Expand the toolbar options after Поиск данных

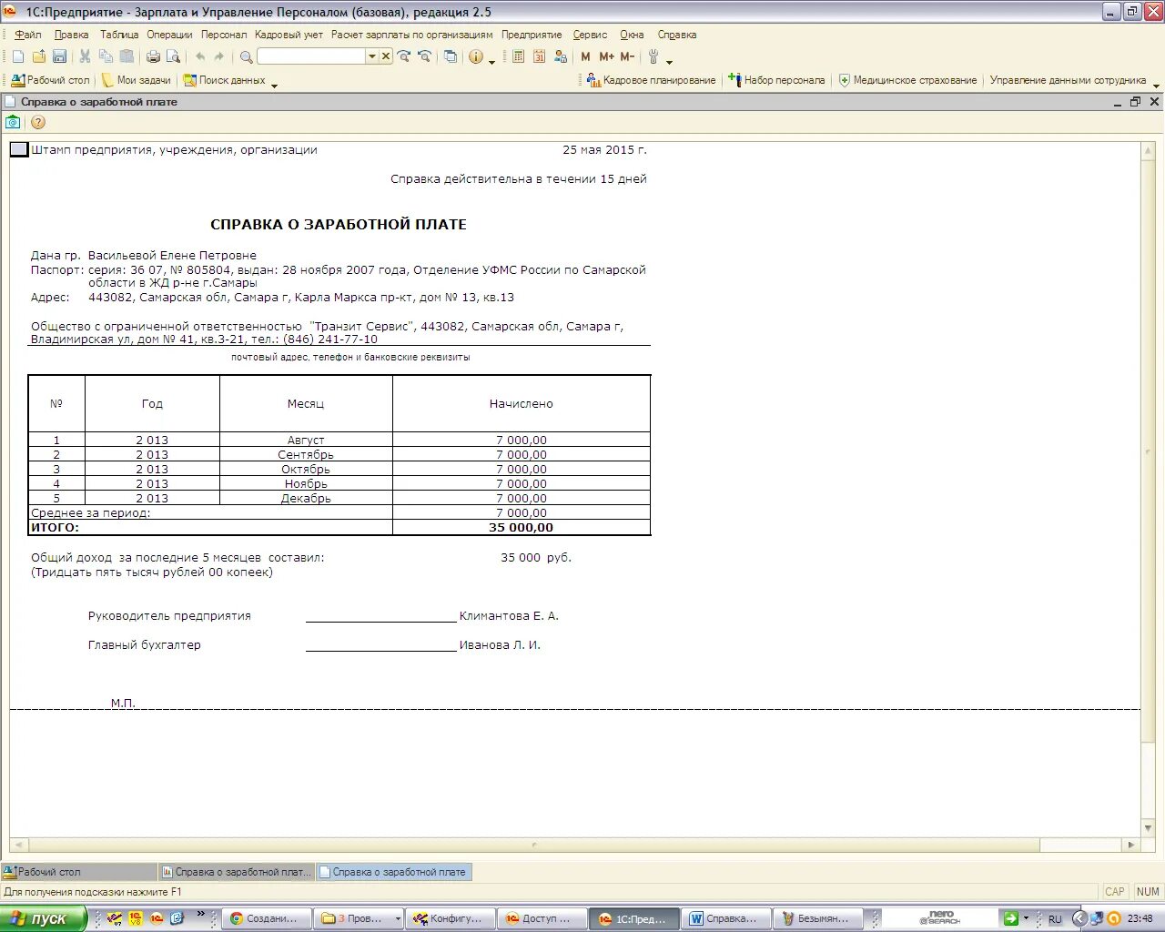click(274, 84)
